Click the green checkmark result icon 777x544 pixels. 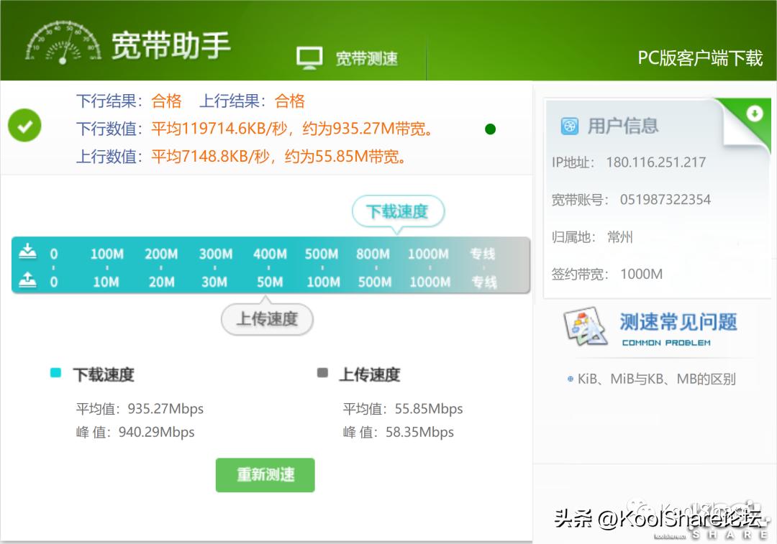click(24, 126)
